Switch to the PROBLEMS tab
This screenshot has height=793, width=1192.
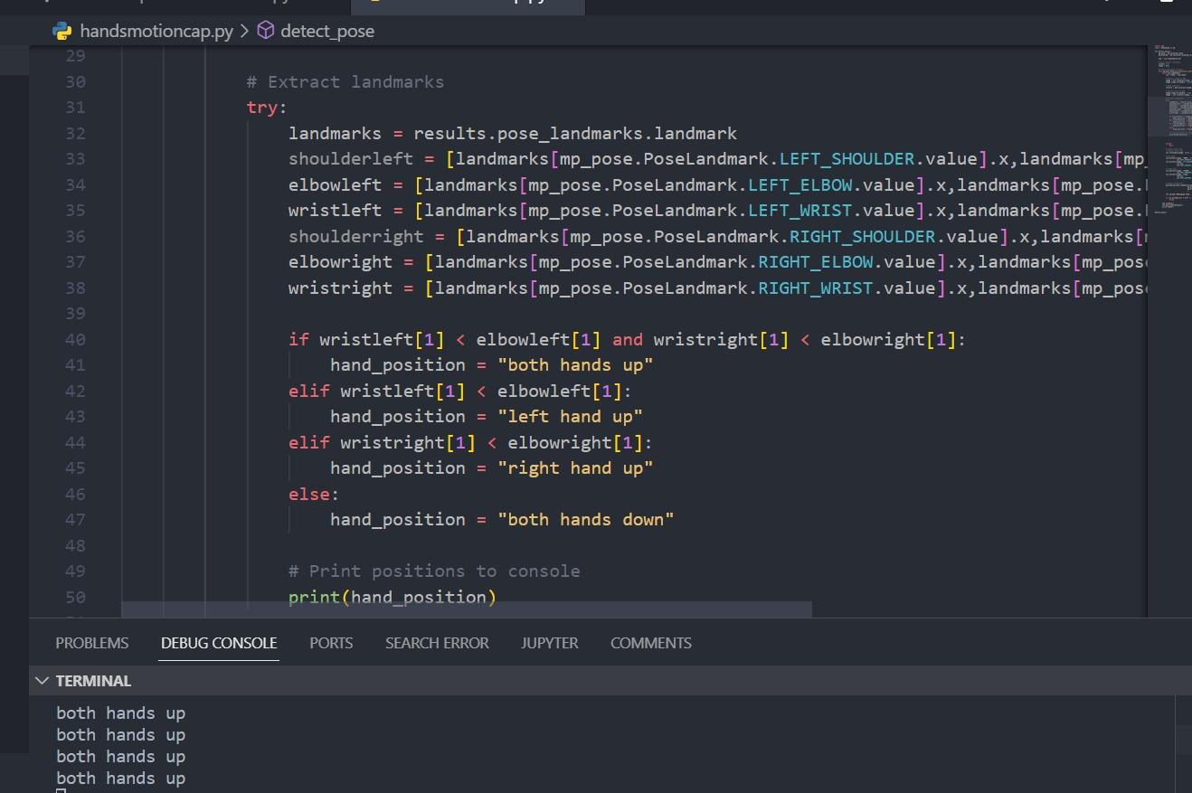(x=92, y=643)
